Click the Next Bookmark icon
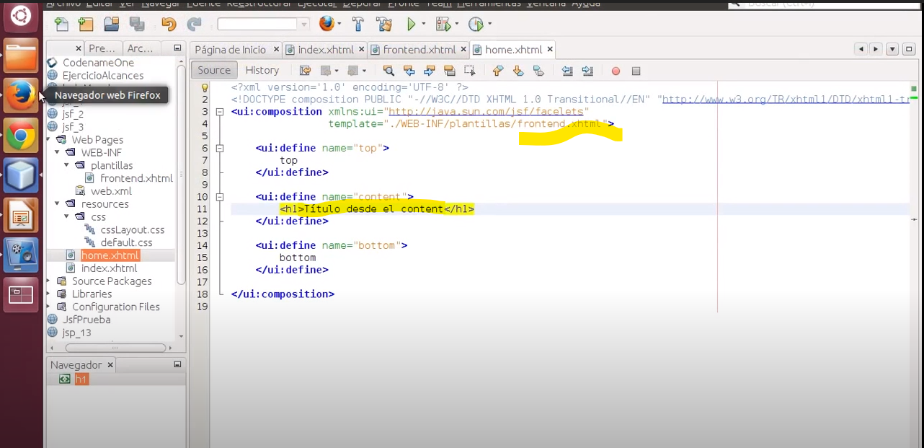The height and width of the screenshot is (448, 924). tap(517, 71)
